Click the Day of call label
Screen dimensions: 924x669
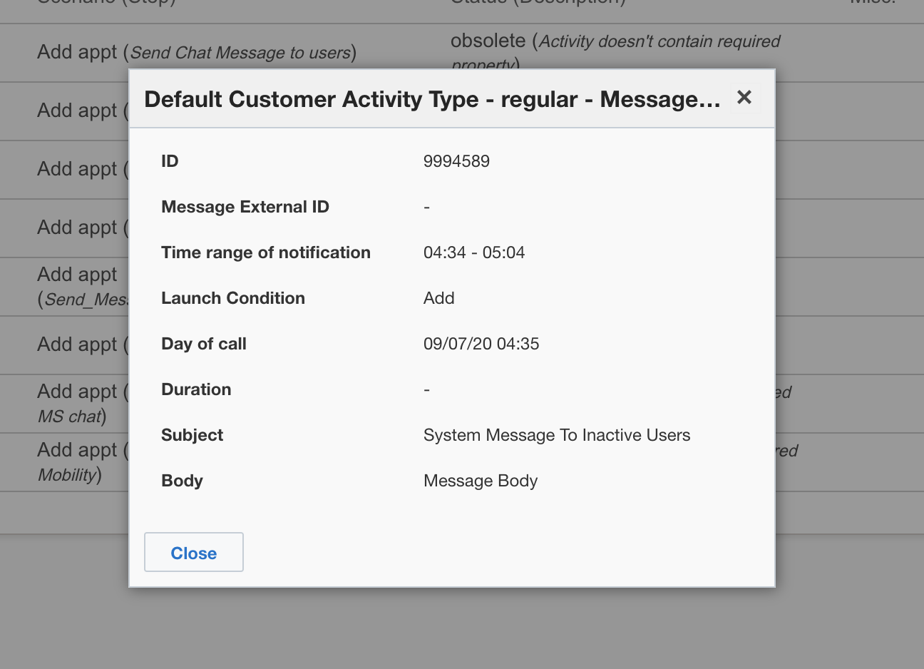click(x=203, y=343)
